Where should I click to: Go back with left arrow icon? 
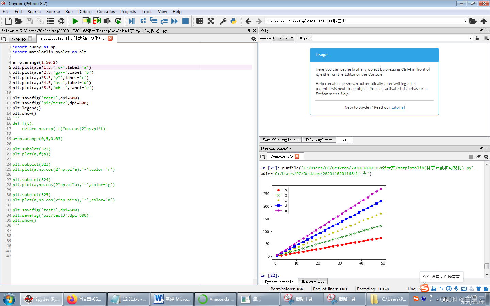pyautogui.click(x=248, y=21)
